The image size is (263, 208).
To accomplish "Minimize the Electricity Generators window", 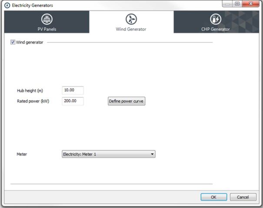I will [227, 4].
